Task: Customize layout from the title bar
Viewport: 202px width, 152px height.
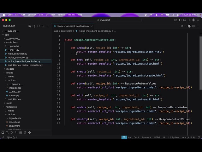Action: [175, 20]
